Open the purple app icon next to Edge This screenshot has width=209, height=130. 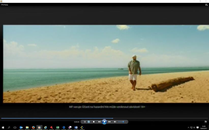pyautogui.click(x=70, y=127)
